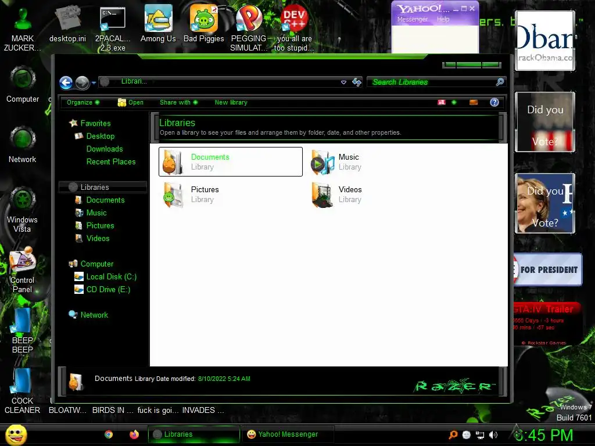Open Help menu in Yahoo Messenger window
This screenshot has width=595, height=446.
click(x=443, y=19)
